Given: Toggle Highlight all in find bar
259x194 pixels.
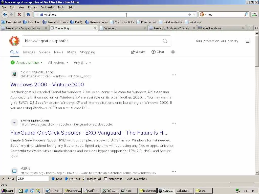Looking at the screenshot, I should click(x=92, y=179).
